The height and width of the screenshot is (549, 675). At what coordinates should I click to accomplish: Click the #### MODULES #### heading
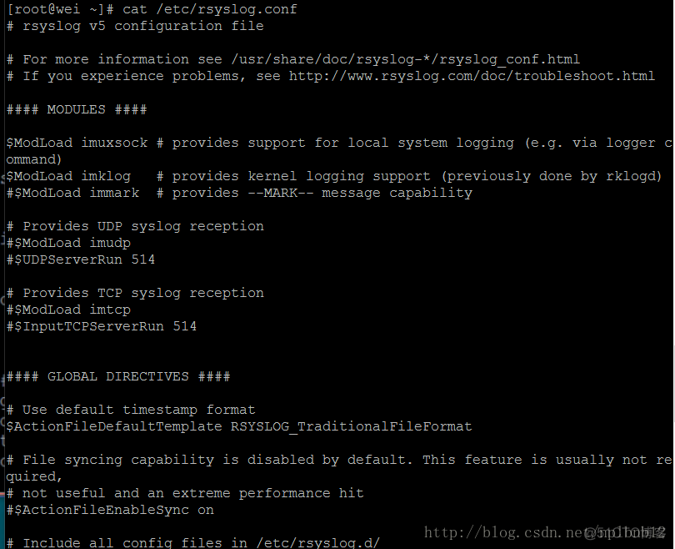tap(77, 109)
